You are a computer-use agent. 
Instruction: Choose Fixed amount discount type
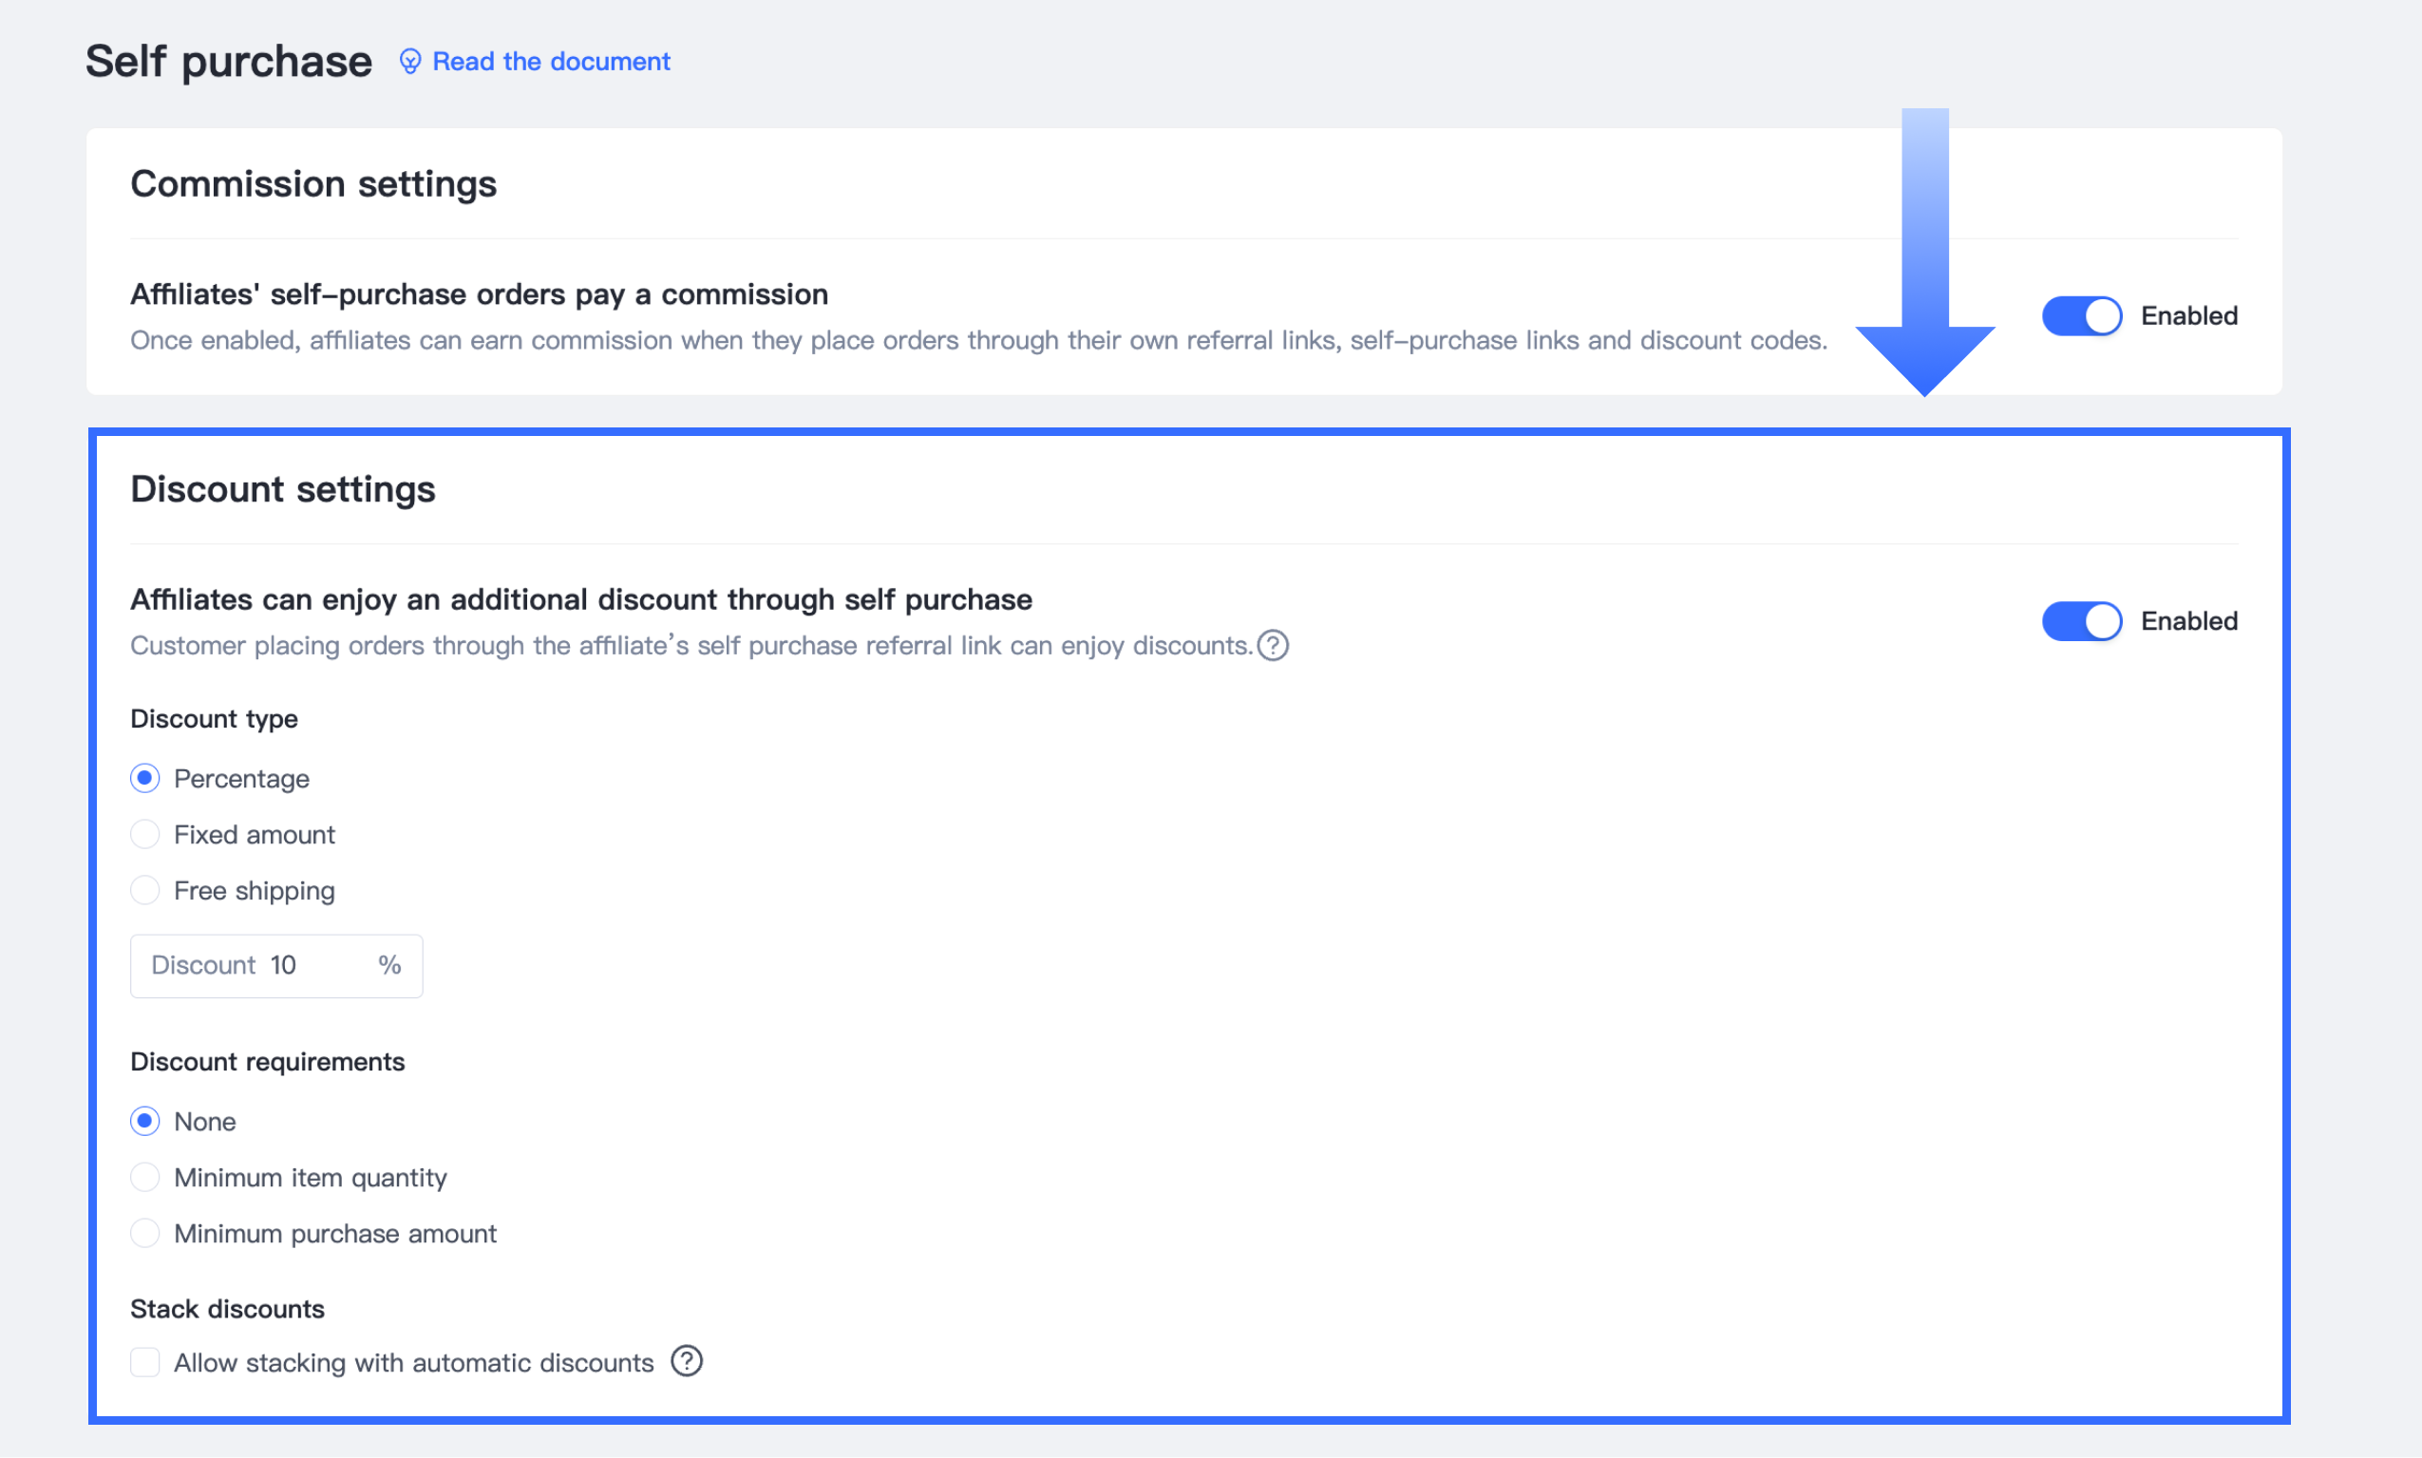145,834
